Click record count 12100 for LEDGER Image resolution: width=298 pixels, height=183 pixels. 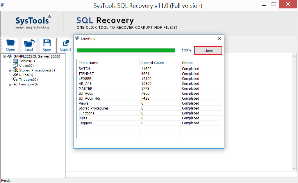pos(146,79)
